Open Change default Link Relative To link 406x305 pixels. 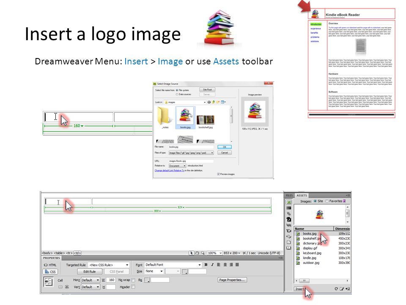click(x=169, y=170)
